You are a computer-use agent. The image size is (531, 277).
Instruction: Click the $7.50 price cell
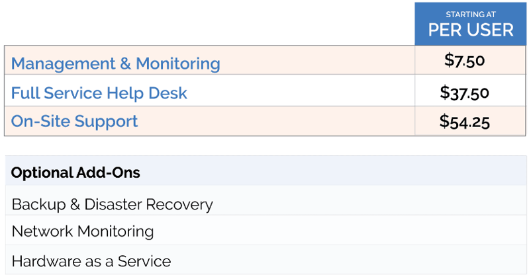click(x=464, y=61)
